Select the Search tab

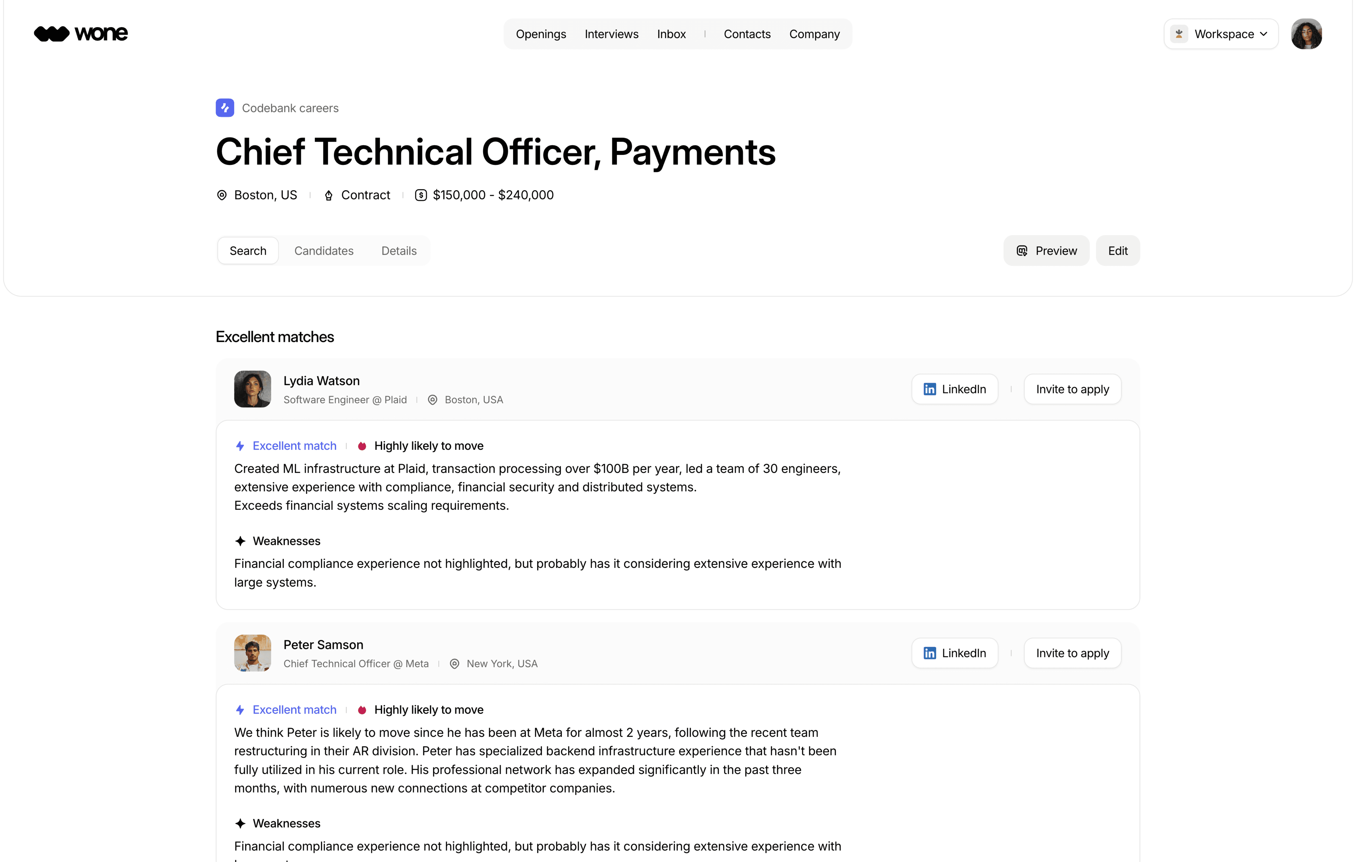coord(248,251)
